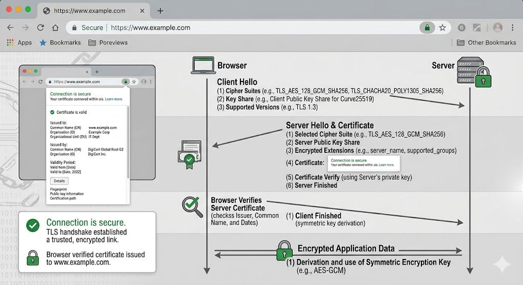Click the inset browser's profile avatar
This screenshot has height=285, width=523.
[144, 82]
